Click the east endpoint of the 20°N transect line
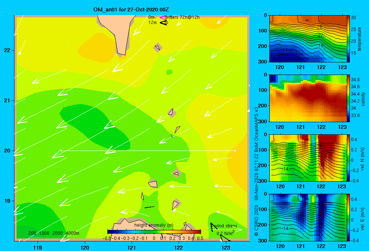Image resolution: width=369 pixels, height=251 pixels. (235, 151)
